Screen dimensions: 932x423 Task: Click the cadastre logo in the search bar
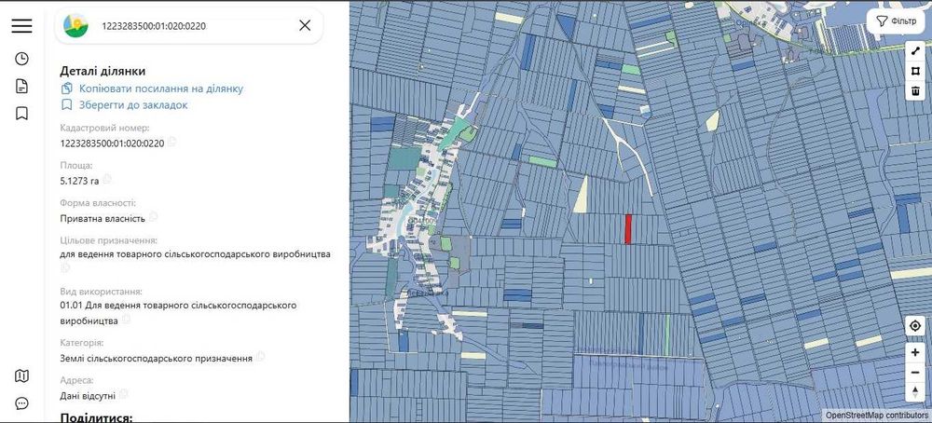76,25
